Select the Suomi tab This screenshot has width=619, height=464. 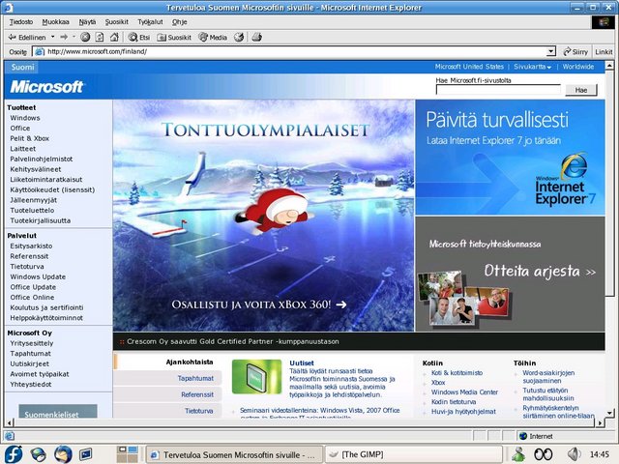pyautogui.click(x=22, y=67)
